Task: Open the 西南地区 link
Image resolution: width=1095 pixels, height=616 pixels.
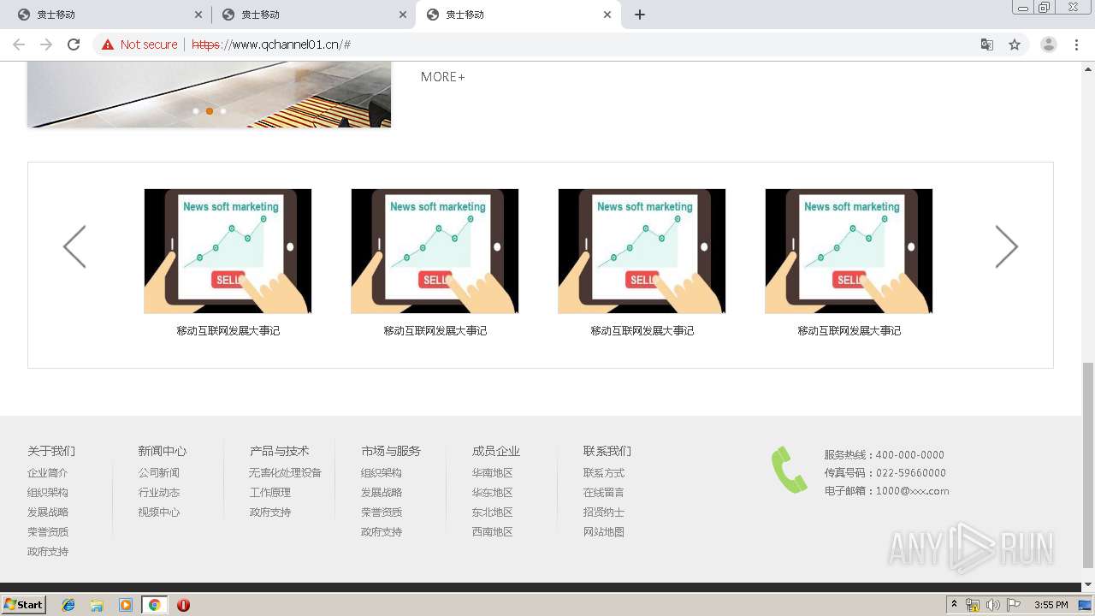Action: pyautogui.click(x=493, y=532)
